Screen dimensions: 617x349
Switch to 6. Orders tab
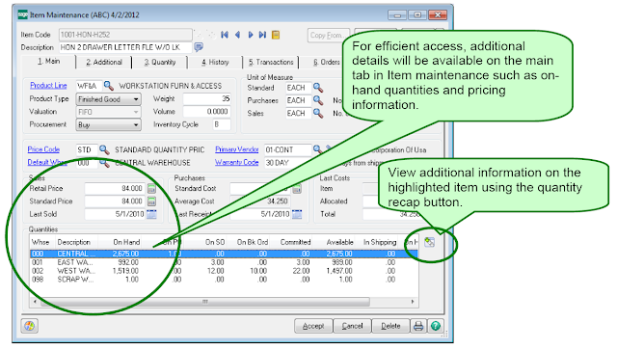[x=326, y=62]
